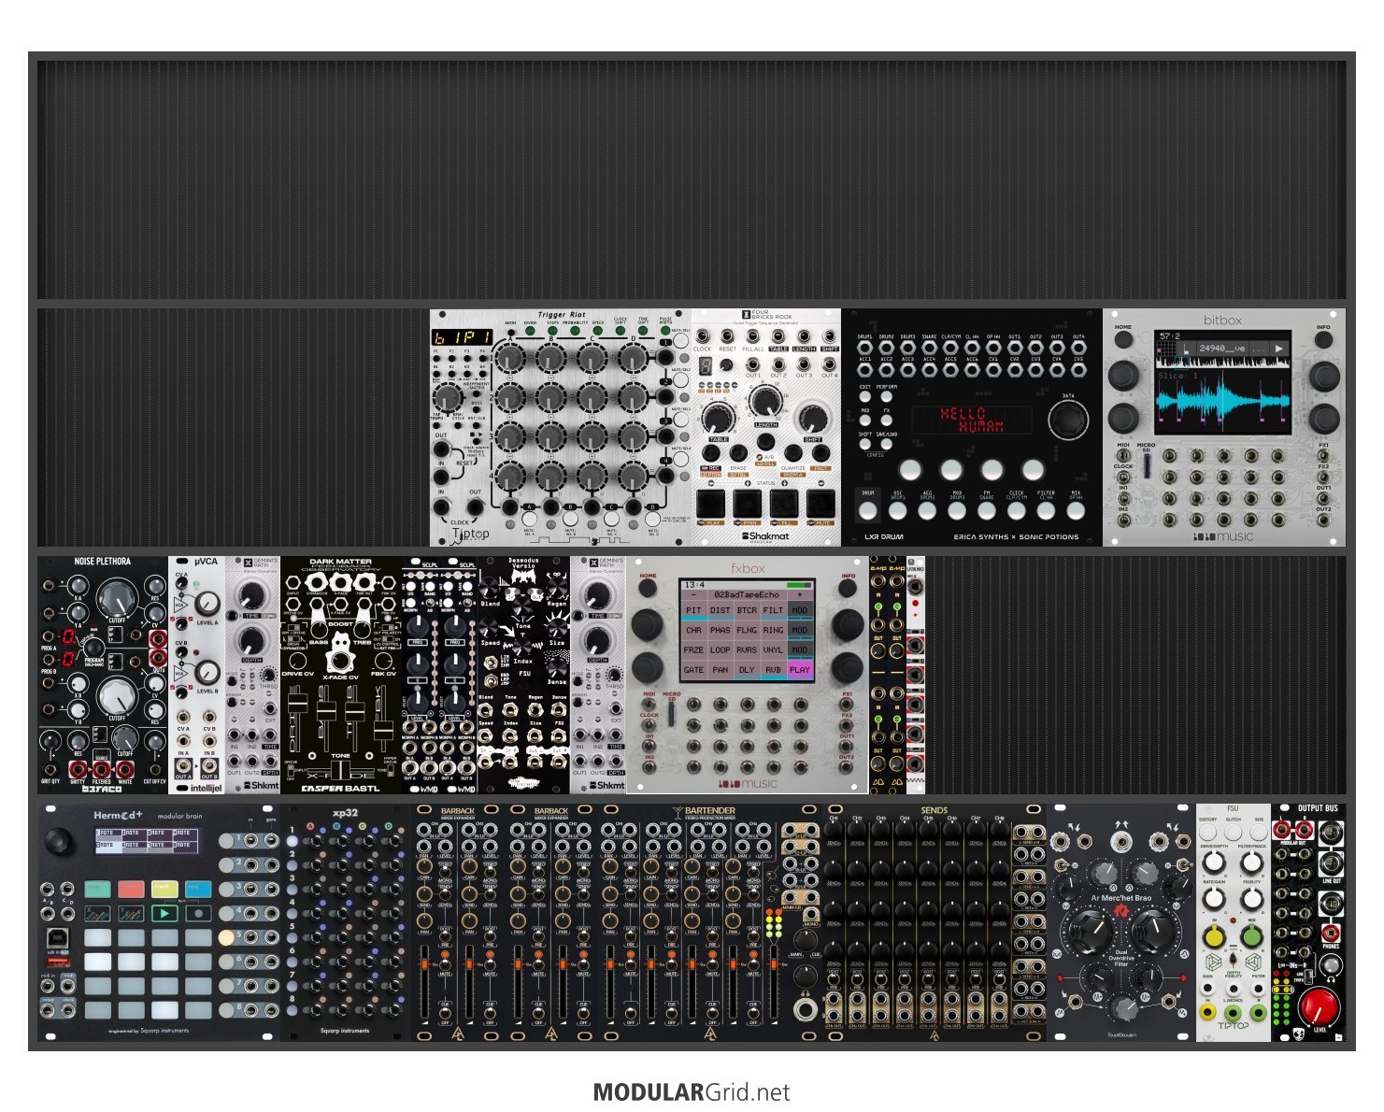The height and width of the screenshot is (1112, 1384).
Task: Select the PAN cell on fxbox
Action: [x=720, y=669]
